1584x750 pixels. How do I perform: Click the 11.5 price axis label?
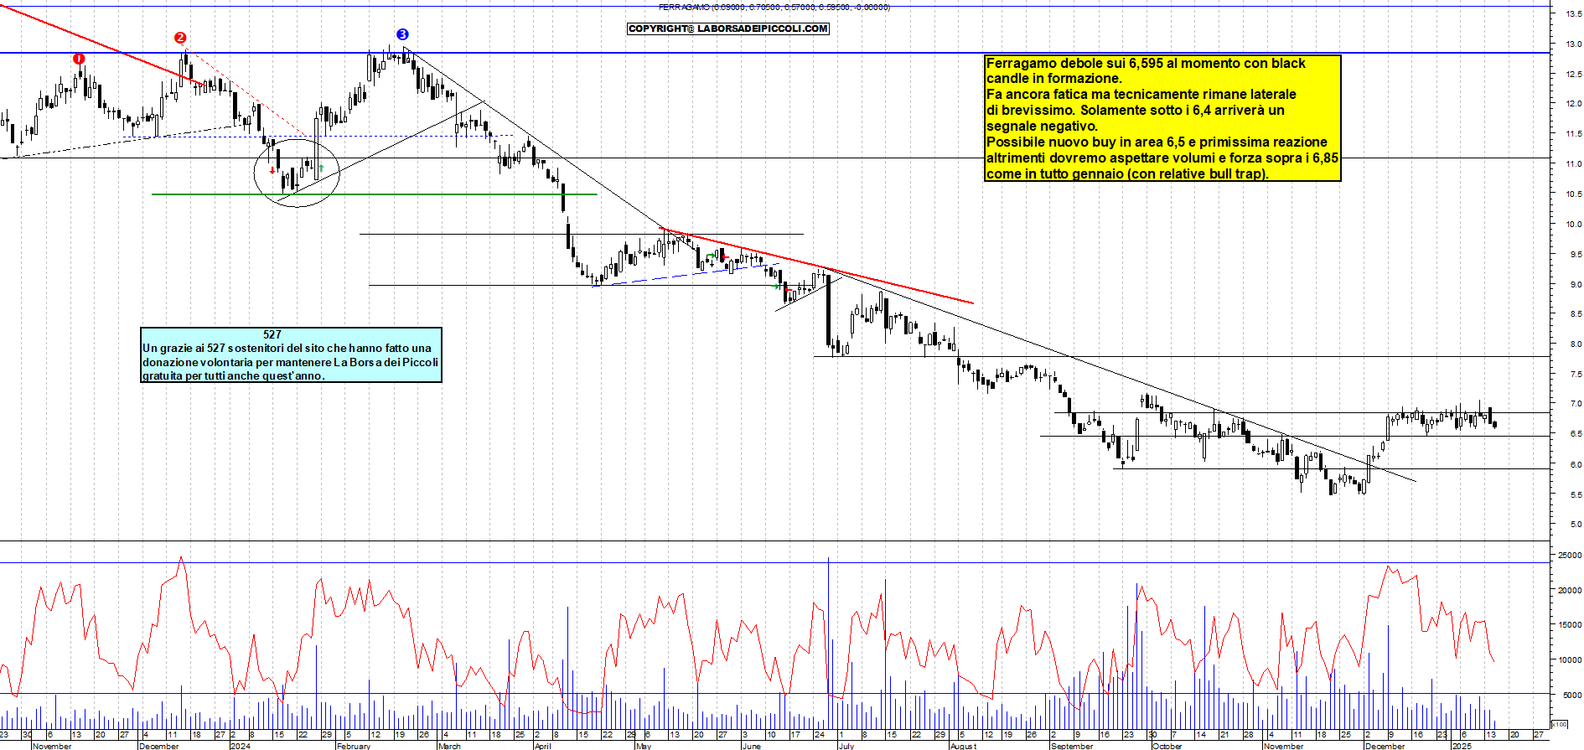(x=1574, y=133)
